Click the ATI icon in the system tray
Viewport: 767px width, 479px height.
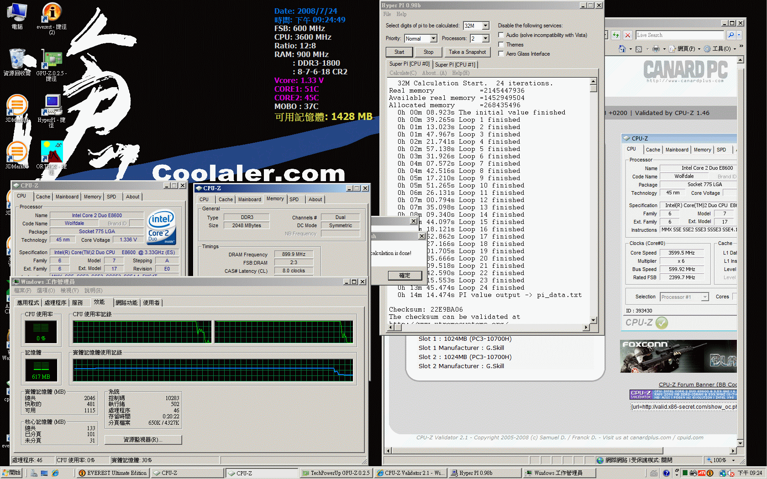pyautogui.click(x=701, y=474)
